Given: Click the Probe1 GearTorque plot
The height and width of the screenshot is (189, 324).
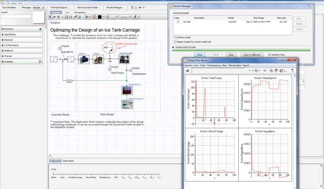Looking at the screenshot, I should 211,101.
